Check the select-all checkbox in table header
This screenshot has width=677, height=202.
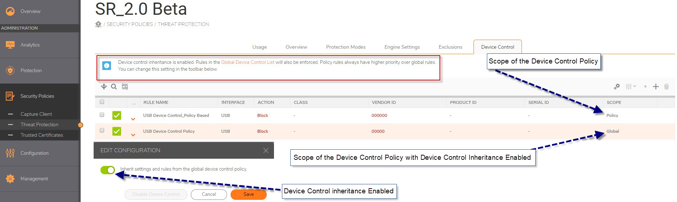pos(102,102)
